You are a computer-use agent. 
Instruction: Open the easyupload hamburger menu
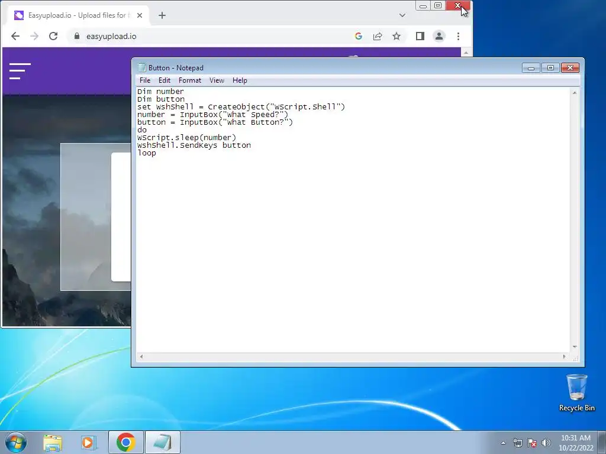pyautogui.click(x=20, y=71)
